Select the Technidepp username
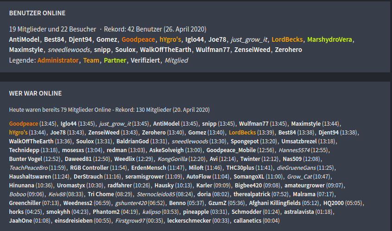 (x=24, y=150)
